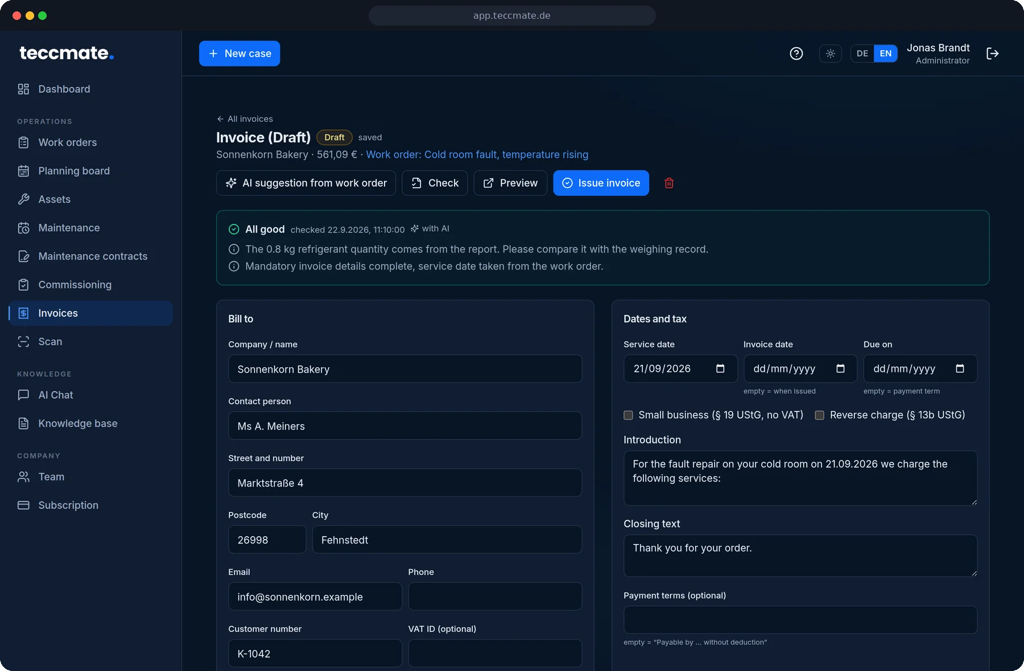Click AI suggestion from work order button
The width and height of the screenshot is (1024, 671).
[306, 183]
